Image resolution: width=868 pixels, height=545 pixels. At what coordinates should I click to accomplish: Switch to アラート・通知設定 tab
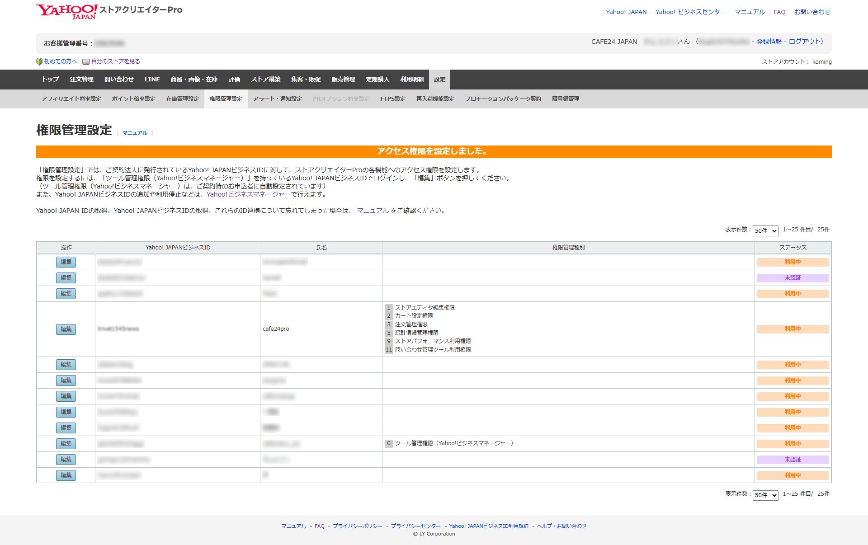pyautogui.click(x=277, y=99)
